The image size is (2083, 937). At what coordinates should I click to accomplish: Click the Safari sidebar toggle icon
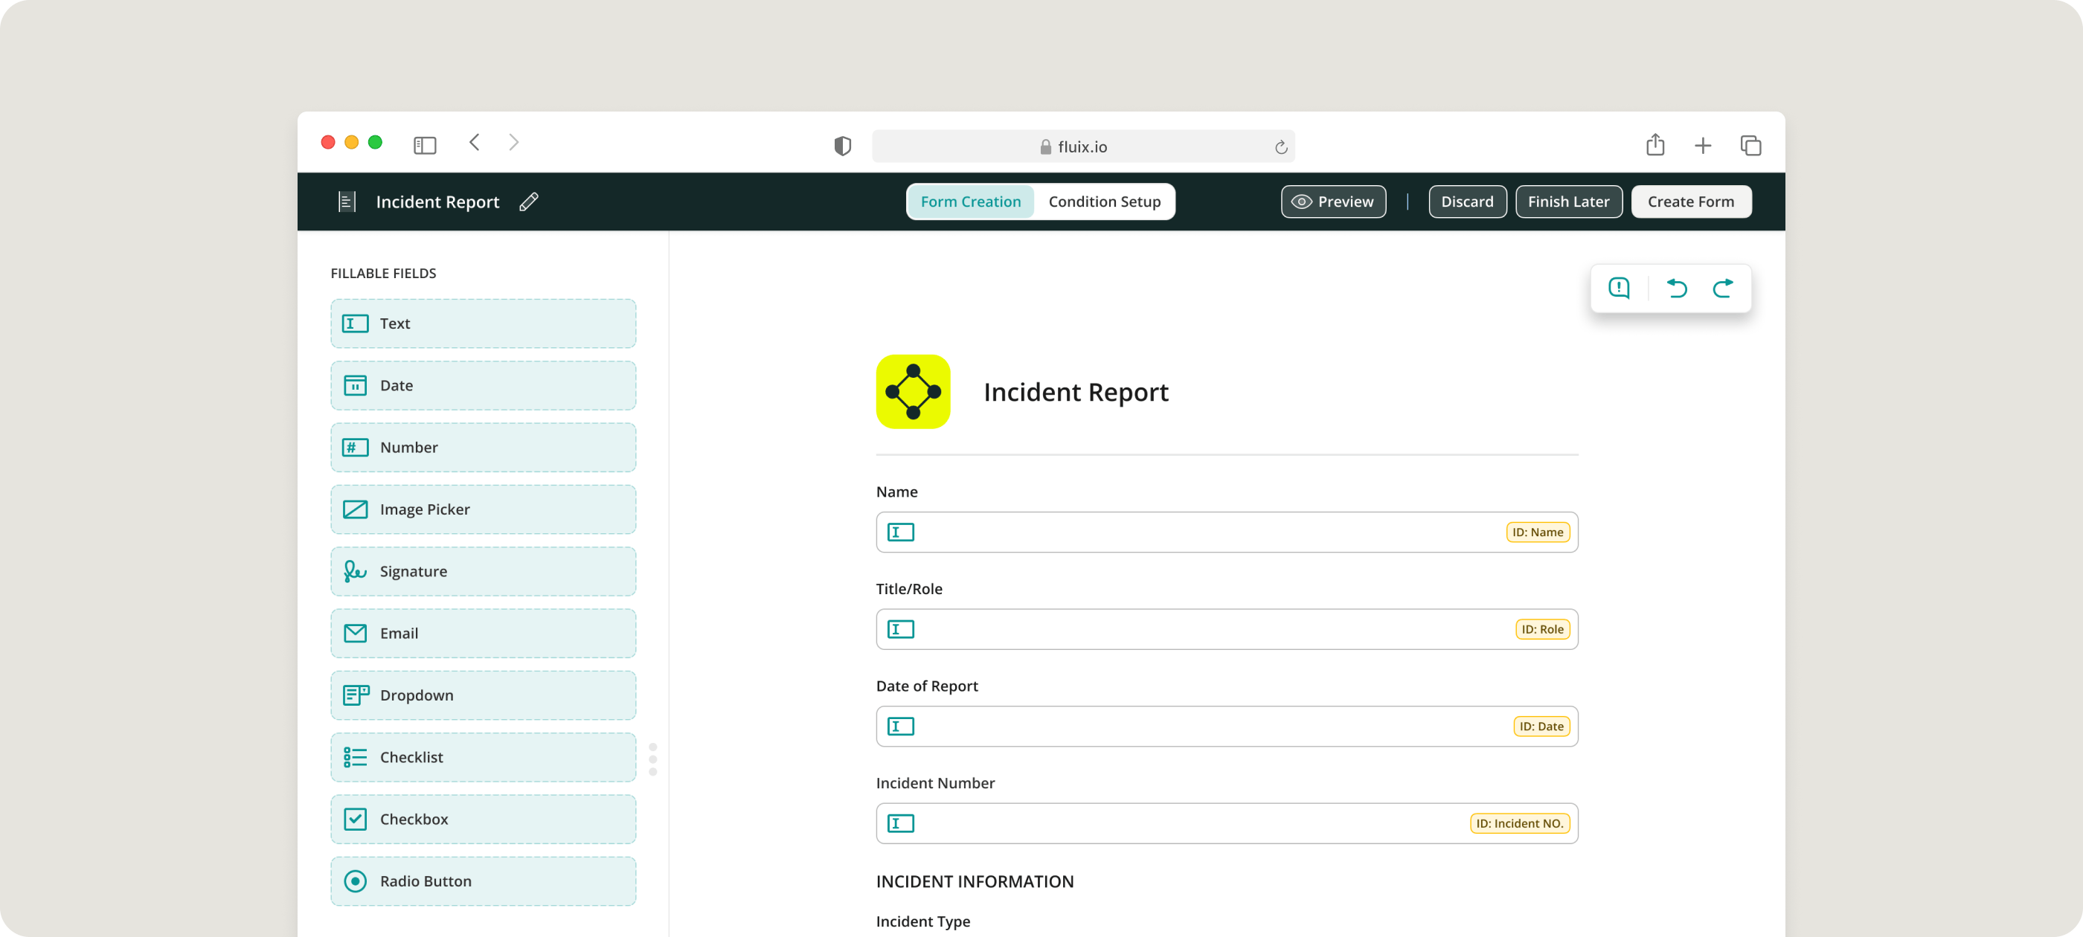point(425,146)
